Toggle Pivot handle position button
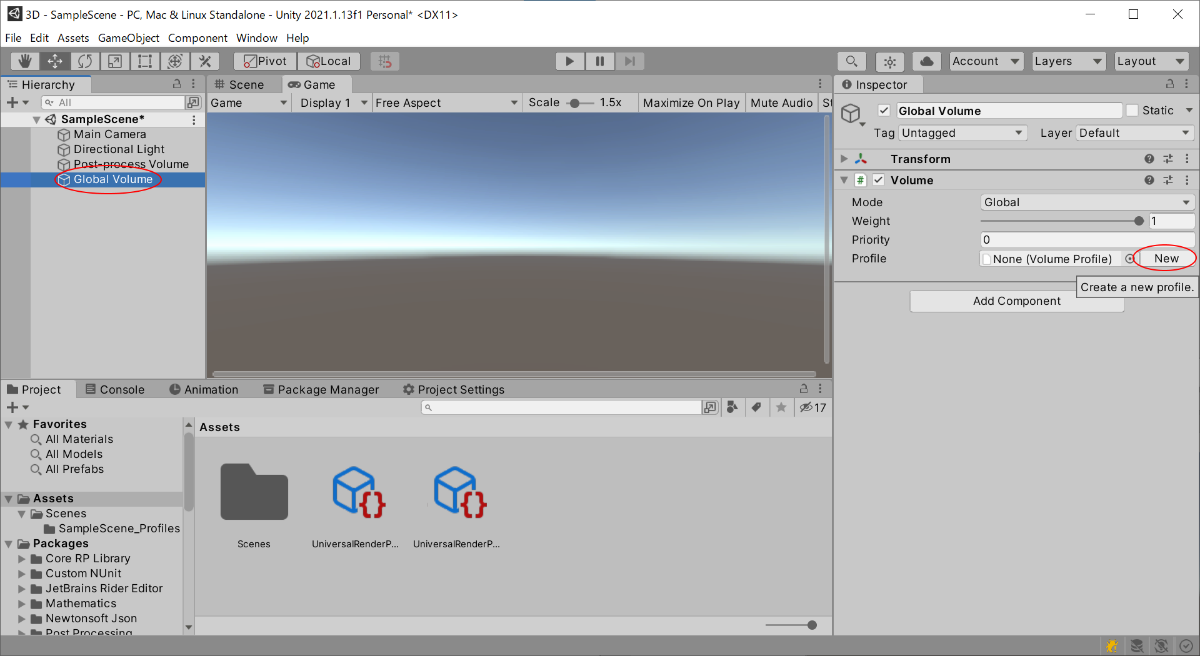The image size is (1200, 656). coord(265,61)
